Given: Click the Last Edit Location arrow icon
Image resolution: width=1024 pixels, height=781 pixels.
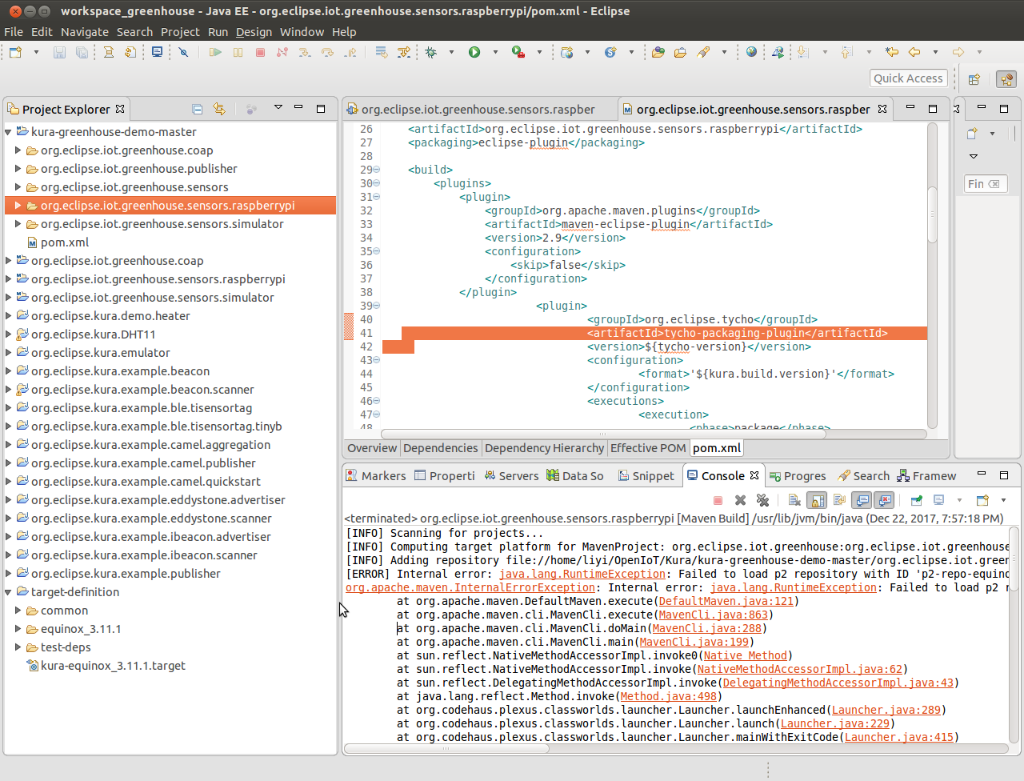Looking at the screenshot, I should (x=892, y=52).
